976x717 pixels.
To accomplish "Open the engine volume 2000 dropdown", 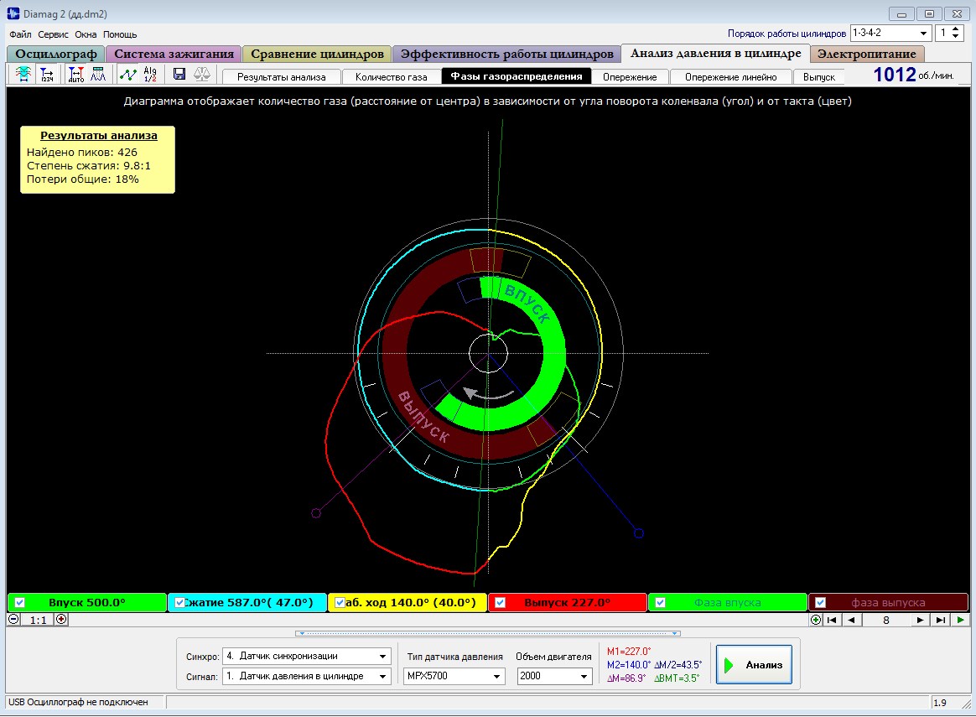I will tap(584, 677).
